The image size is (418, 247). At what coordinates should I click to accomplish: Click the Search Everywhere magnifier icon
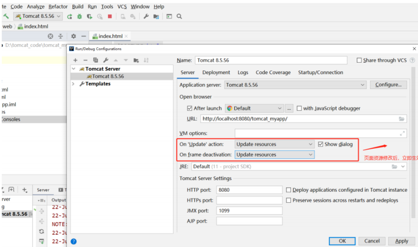click(179, 17)
